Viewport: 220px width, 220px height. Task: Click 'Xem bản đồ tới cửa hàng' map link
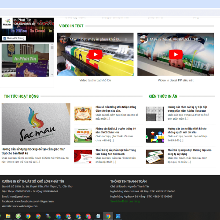[125, 202]
